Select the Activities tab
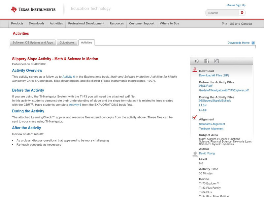This screenshot has height=197, width=264. click(86, 42)
